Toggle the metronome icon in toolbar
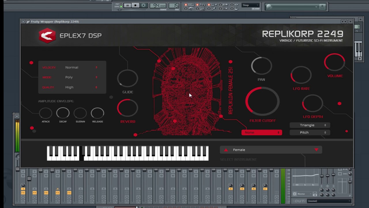369x208 pixels. pyautogui.click(x=191, y=9)
